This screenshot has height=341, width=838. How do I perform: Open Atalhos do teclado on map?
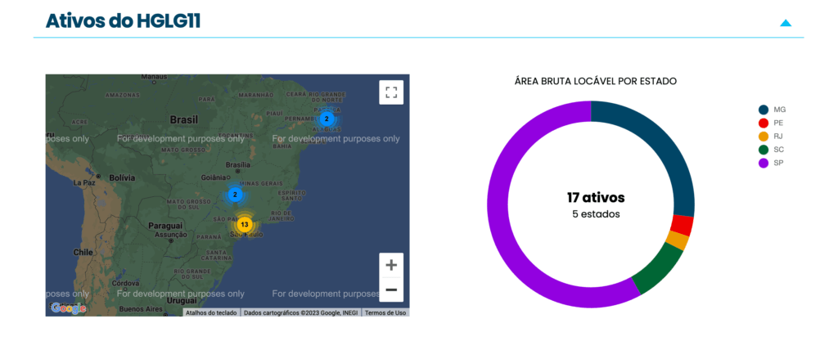click(211, 312)
